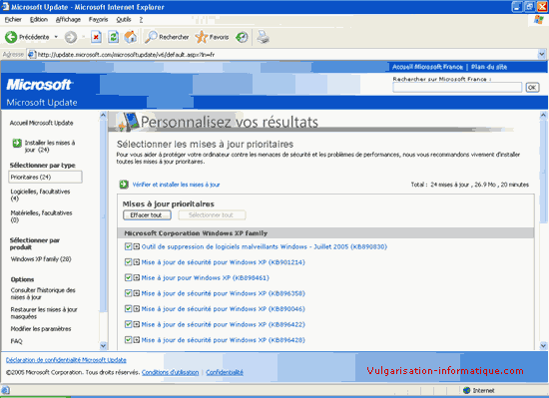Click the main content scrollbar down arrow
Image resolution: width=549 pixels, height=398 pixels.
[543, 345]
